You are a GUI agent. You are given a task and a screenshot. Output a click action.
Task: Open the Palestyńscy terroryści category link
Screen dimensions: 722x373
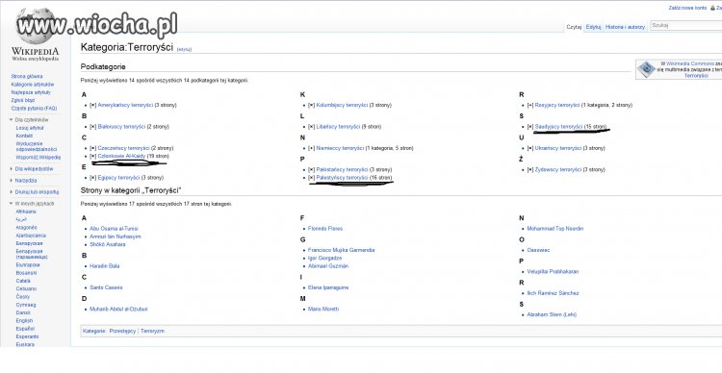342,178
